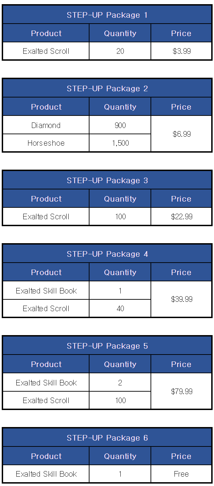Select Exalted Skill Book in Package 4
214x486 pixels.
click(x=46, y=290)
